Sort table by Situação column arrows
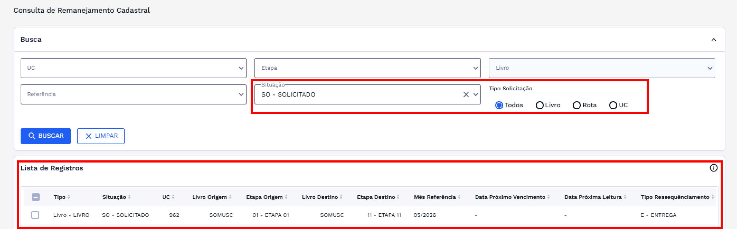 pos(129,197)
